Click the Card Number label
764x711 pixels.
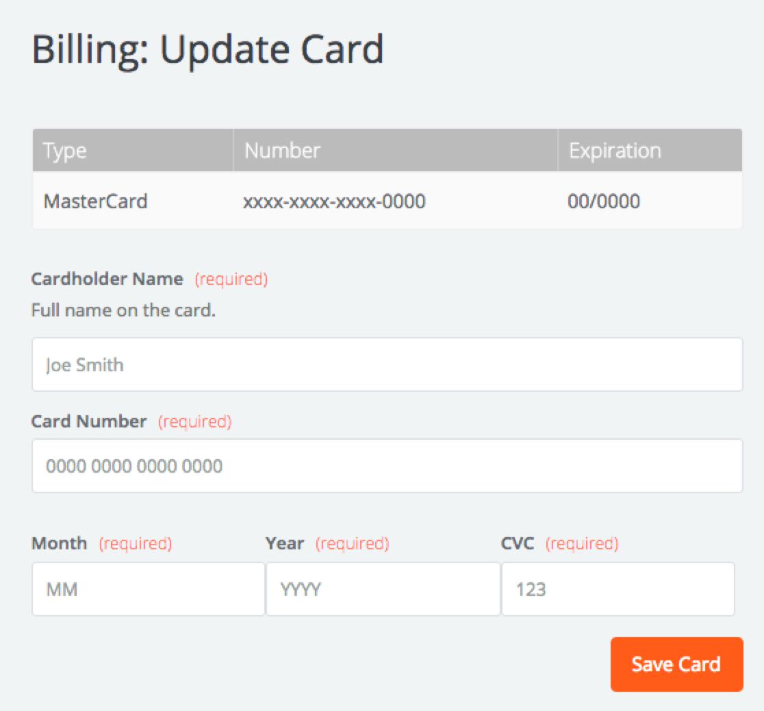89,421
